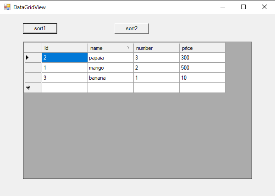This screenshot has width=275, height=196.
Task: Select the id cell with value 2
Action: pyautogui.click(x=65, y=57)
